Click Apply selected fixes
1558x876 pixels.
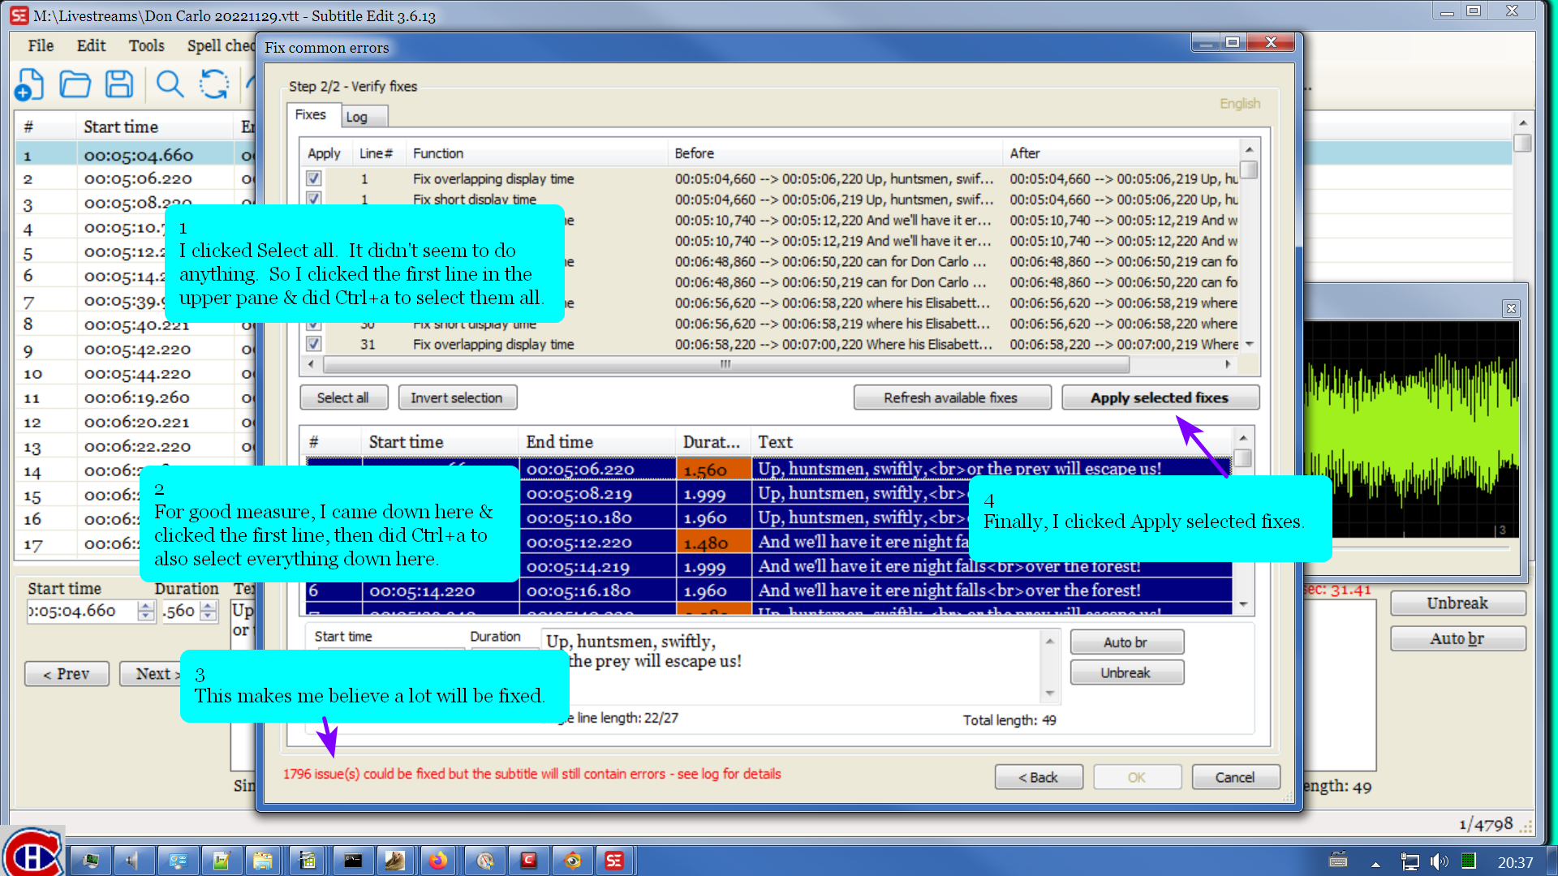1160,397
